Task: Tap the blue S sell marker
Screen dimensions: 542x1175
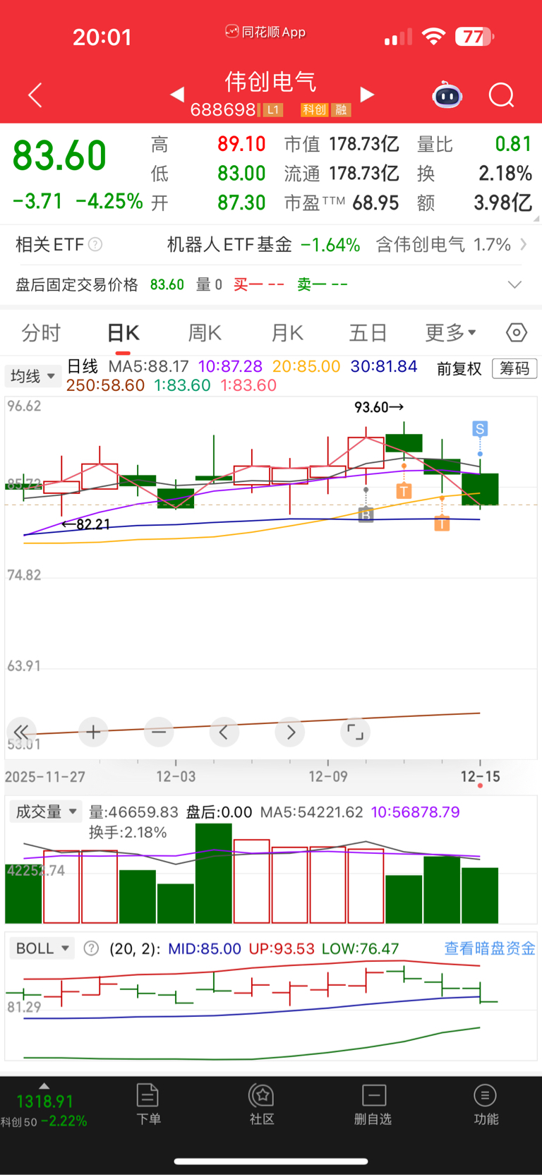Action: coord(480,428)
